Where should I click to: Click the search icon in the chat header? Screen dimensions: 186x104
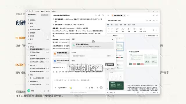[x=96, y=15]
